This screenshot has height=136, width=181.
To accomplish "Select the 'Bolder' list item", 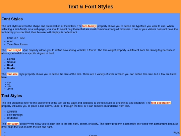I will (x=11, y=68).
